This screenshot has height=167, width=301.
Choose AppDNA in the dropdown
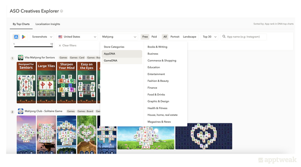tap(122, 54)
